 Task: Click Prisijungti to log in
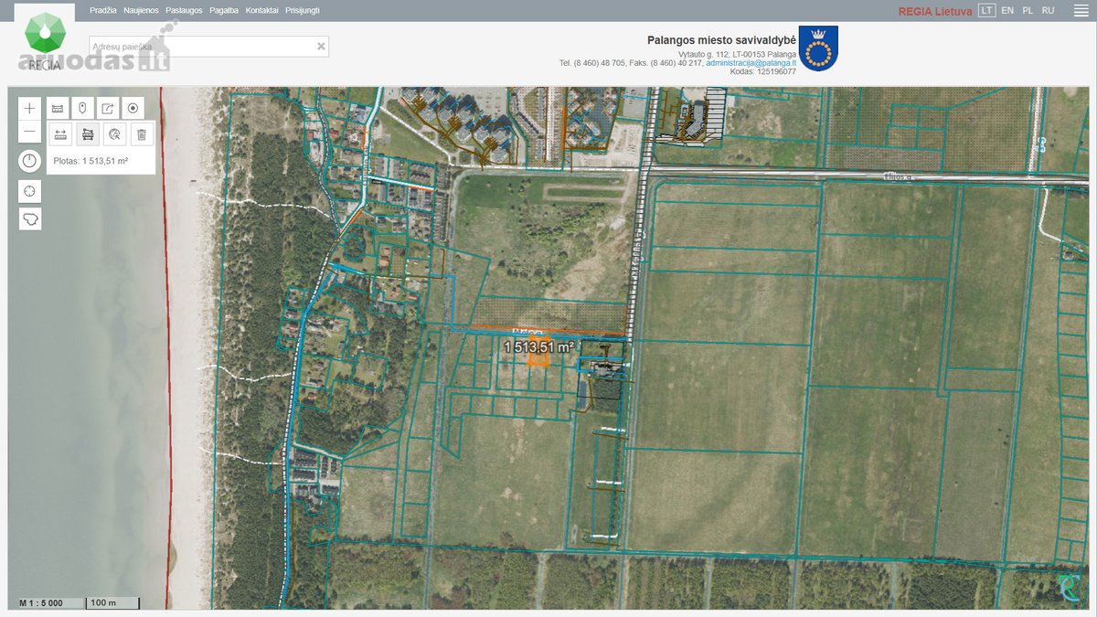point(303,10)
